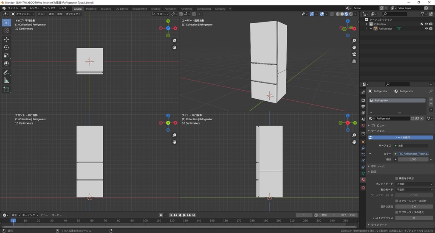Enable the 裏面を非表示 checkbox

(x=397, y=178)
